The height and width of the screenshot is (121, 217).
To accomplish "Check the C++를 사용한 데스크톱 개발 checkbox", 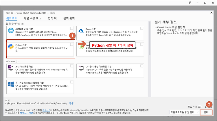I will tap(142, 66).
